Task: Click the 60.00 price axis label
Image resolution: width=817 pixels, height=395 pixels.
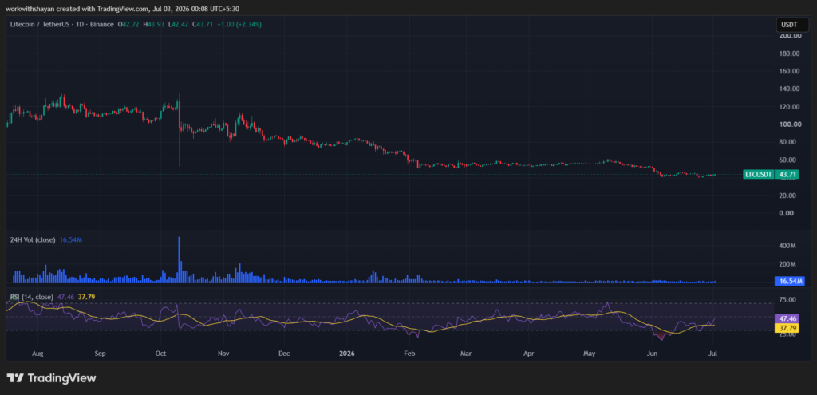Action: pos(789,160)
